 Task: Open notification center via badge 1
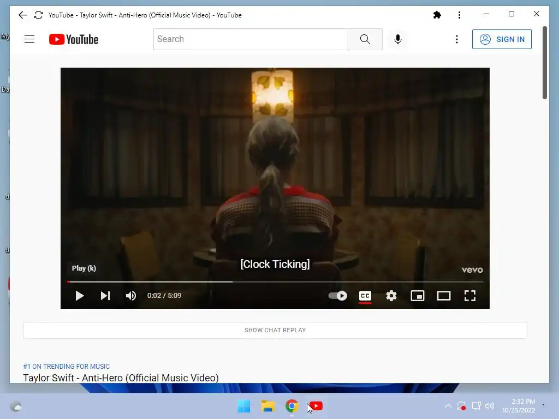coord(544,406)
